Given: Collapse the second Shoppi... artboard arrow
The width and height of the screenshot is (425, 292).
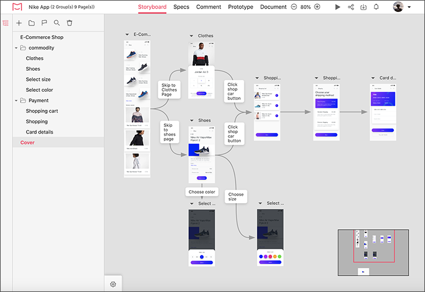Looking at the screenshot, I should [x=316, y=78].
